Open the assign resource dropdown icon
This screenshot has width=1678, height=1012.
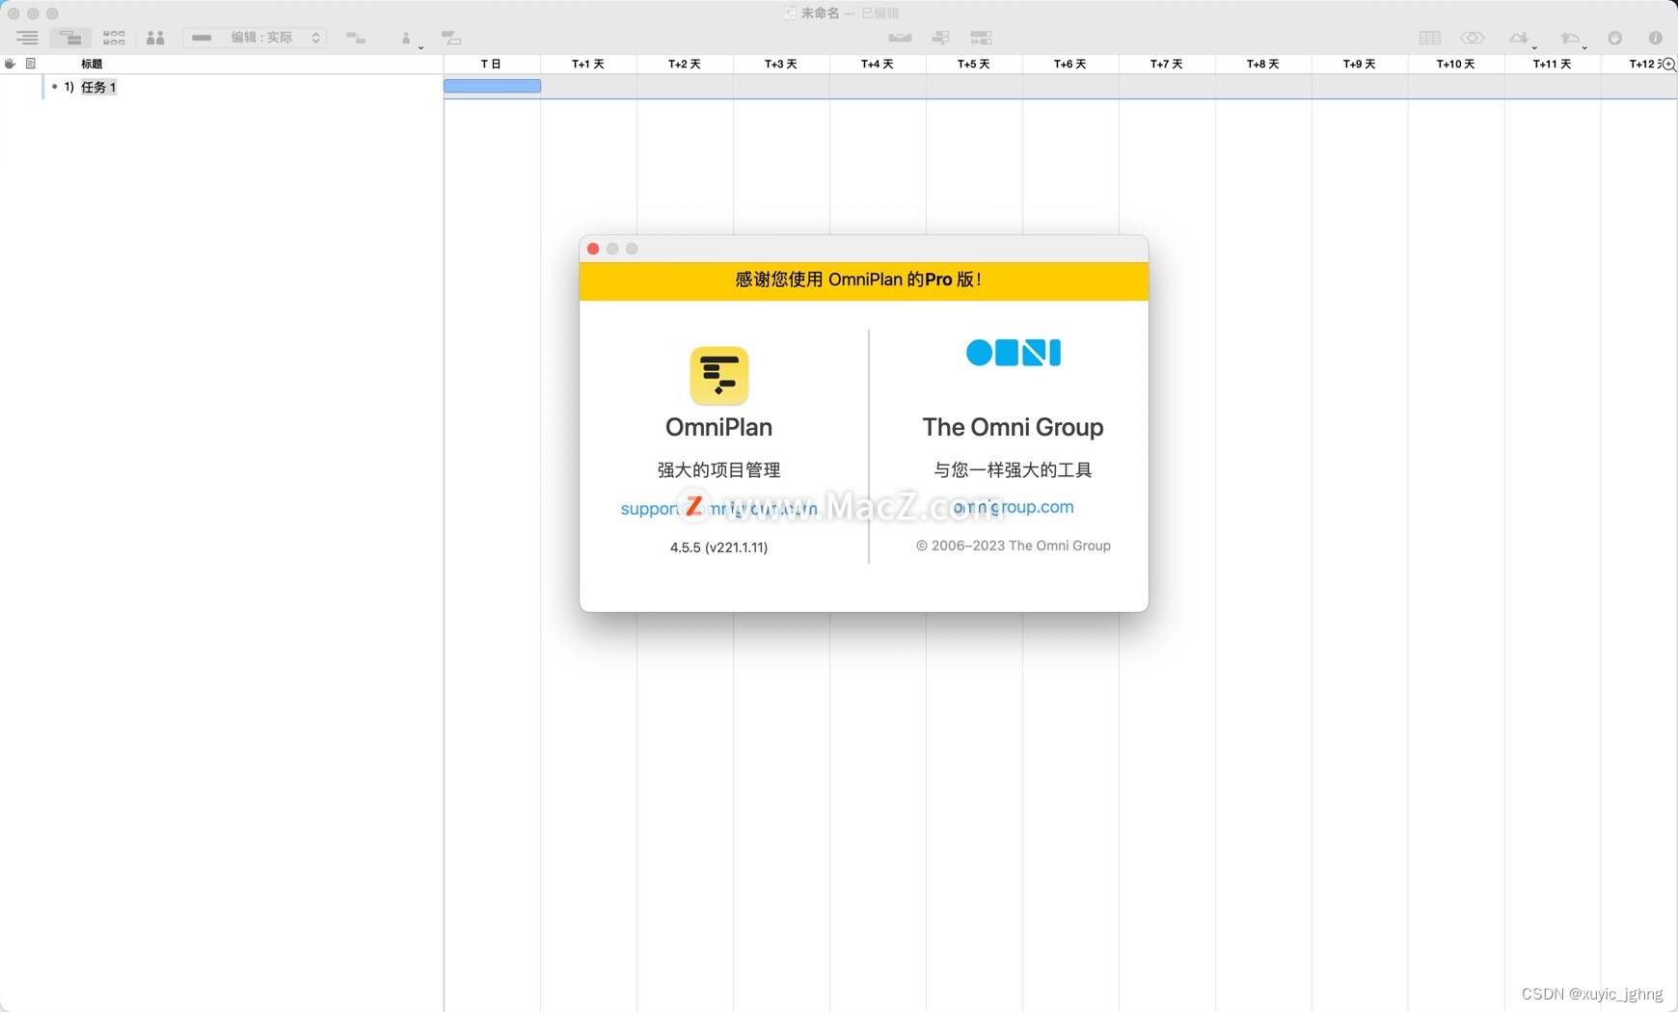pos(411,39)
